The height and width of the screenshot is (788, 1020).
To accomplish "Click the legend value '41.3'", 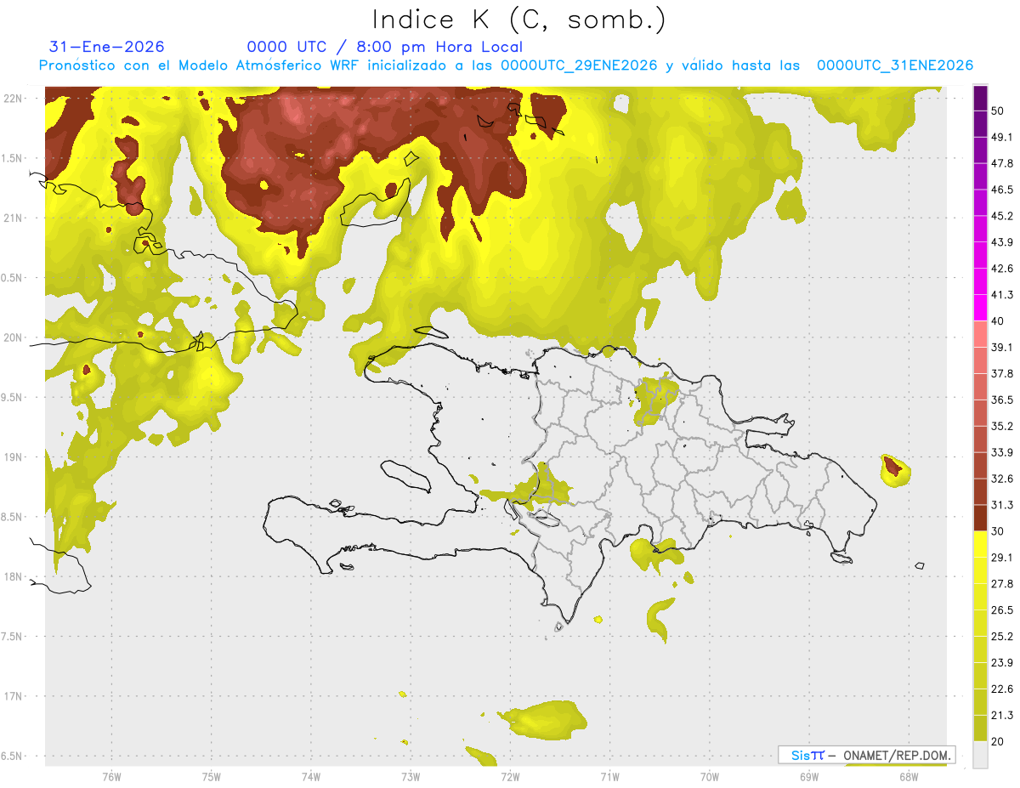I will 1002,295.
